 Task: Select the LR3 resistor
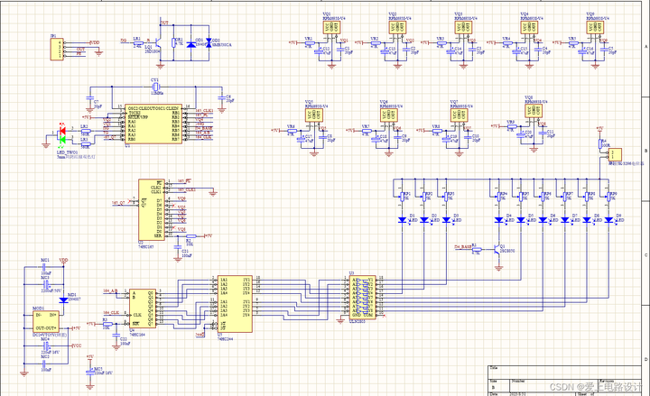click(x=86, y=143)
